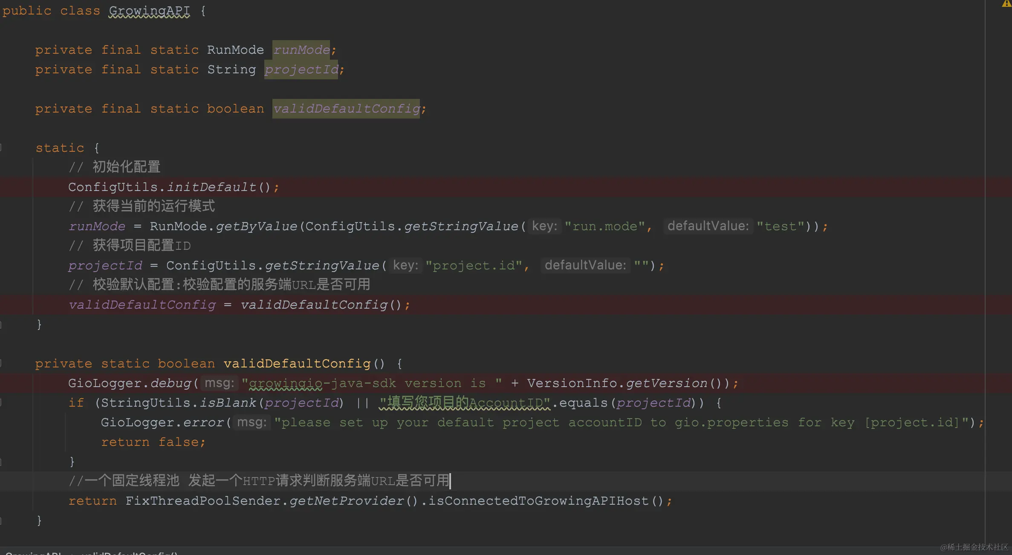Click the highlighted runMode field declaration
Screen dimensions: 1012x555
[301, 50]
